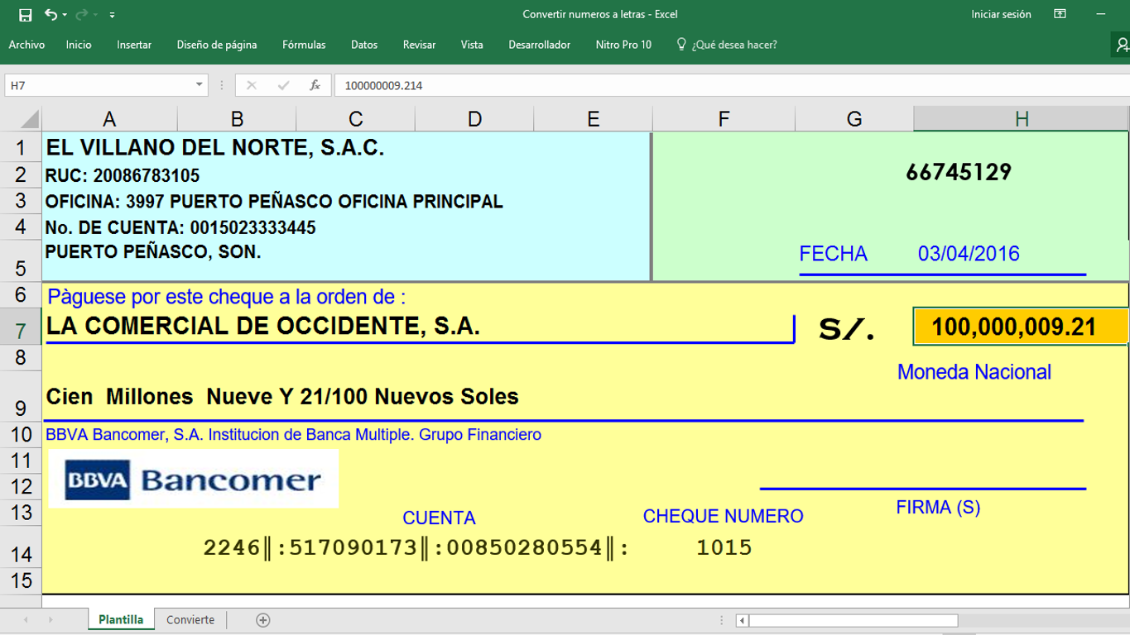This screenshot has width=1130, height=635.
Task: Click cell with EL VILLANO DEL NORTE, S.A.C.
Action: pos(215,148)
